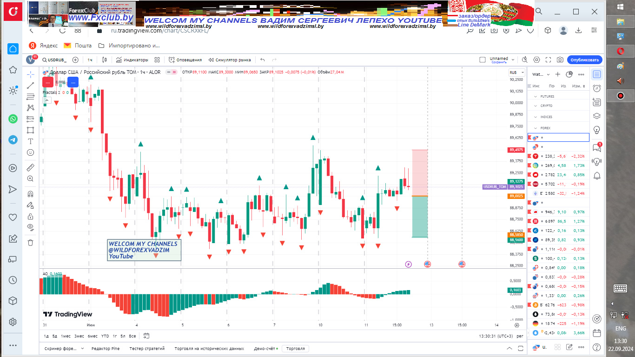
Task: Select the Text annotation tool
Action: (x=30, y=141)
